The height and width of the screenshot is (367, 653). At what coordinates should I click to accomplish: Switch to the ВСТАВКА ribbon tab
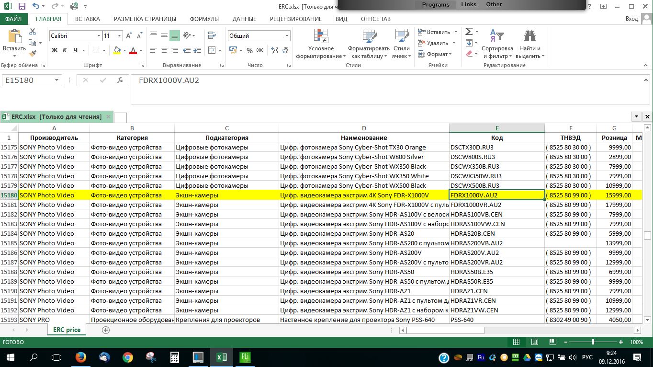coord(88,19)
